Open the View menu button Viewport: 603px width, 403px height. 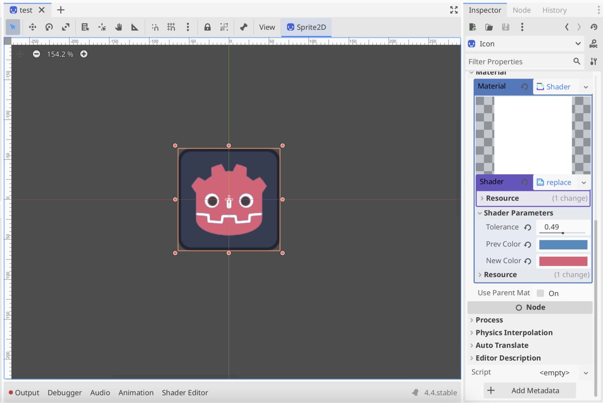coord(267,27)
